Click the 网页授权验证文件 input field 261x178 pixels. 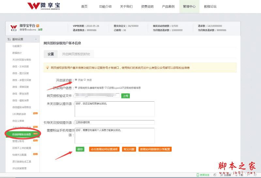pyautogui.click(x=97, y=96)
